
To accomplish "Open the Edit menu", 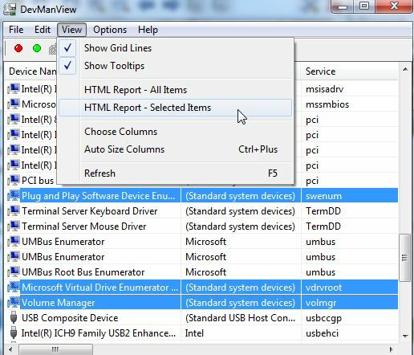I will (x=43, y=30).
